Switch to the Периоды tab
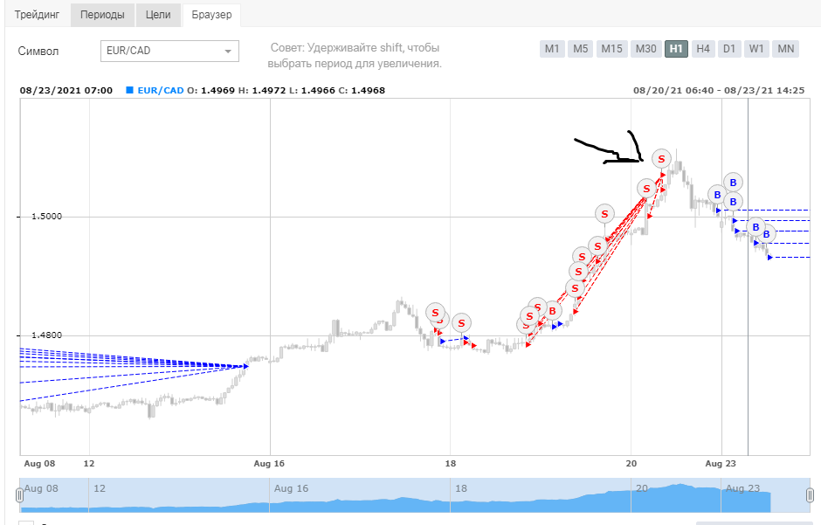 click(103, 15)
